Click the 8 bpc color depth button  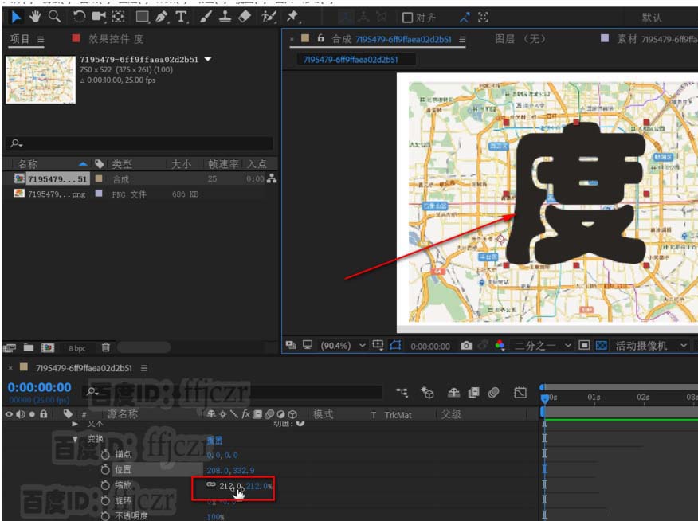(76, 348)
